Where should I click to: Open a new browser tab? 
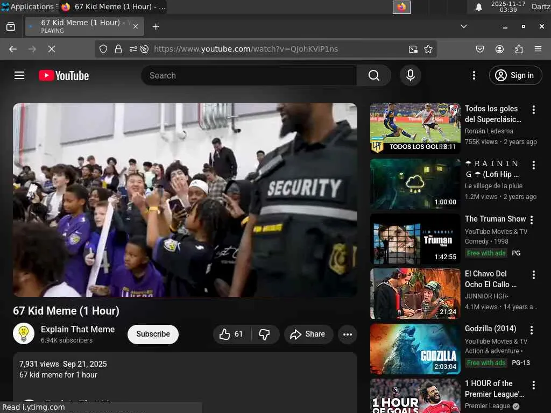[x=156, y=27]
